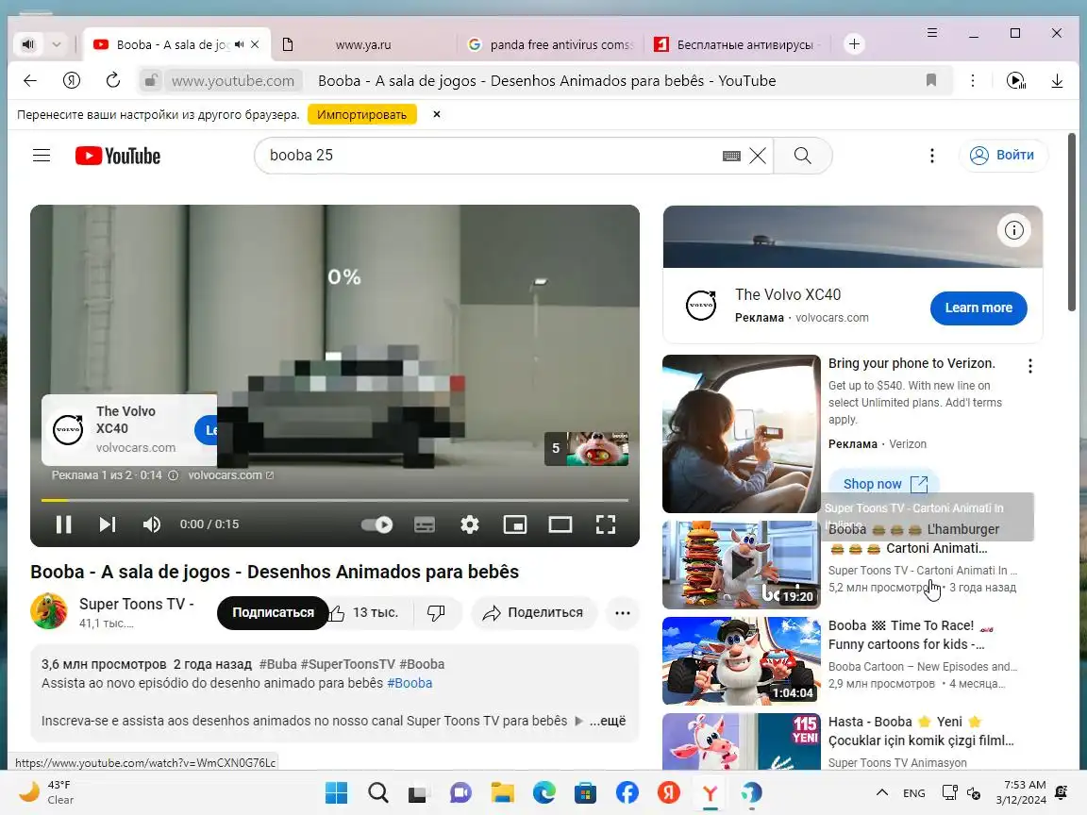Click Learn more Volvo XC40 ad button
The image size is (1087, 815).
[978, 308]
